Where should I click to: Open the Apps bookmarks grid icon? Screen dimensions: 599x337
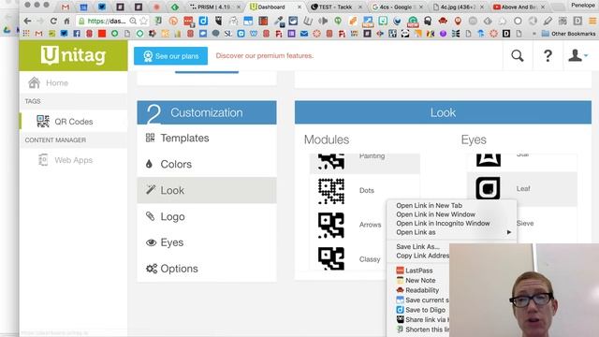click(26, 34)
